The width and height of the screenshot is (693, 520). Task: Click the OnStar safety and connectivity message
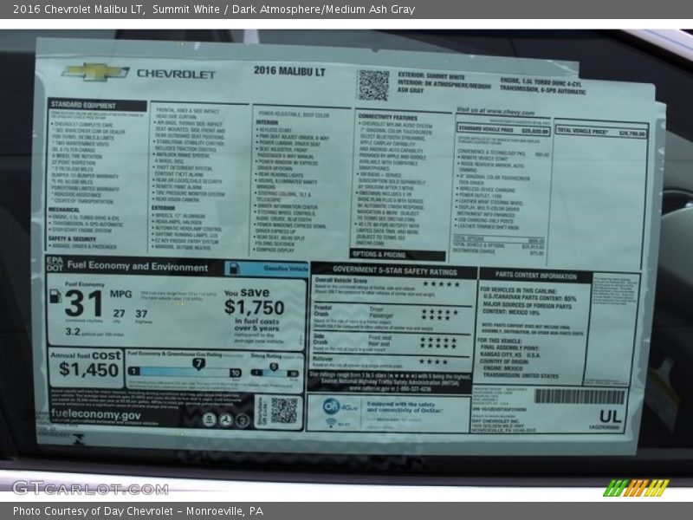[405, 407]
